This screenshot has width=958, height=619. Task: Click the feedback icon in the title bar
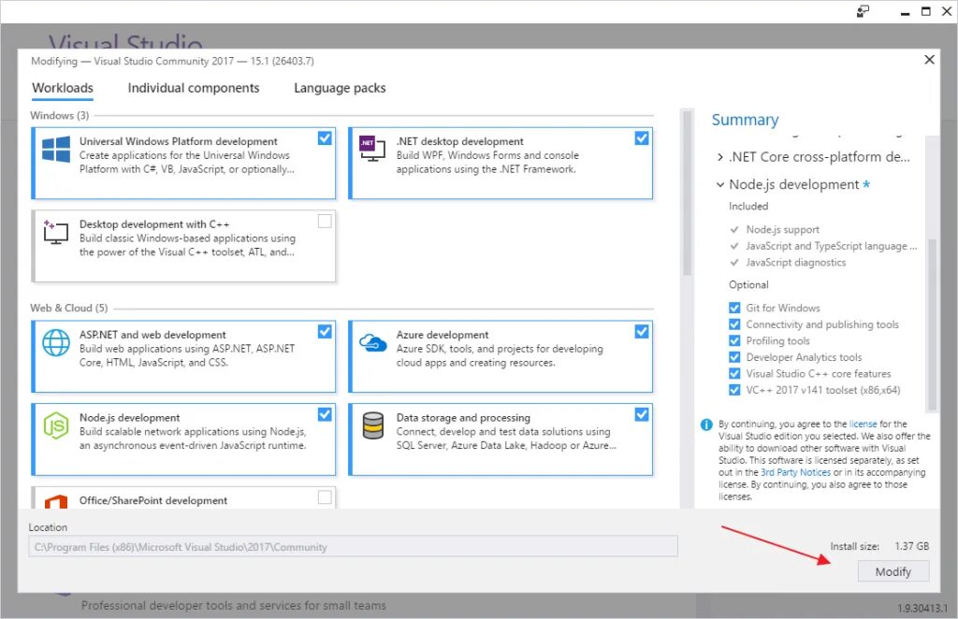[863, 11]
